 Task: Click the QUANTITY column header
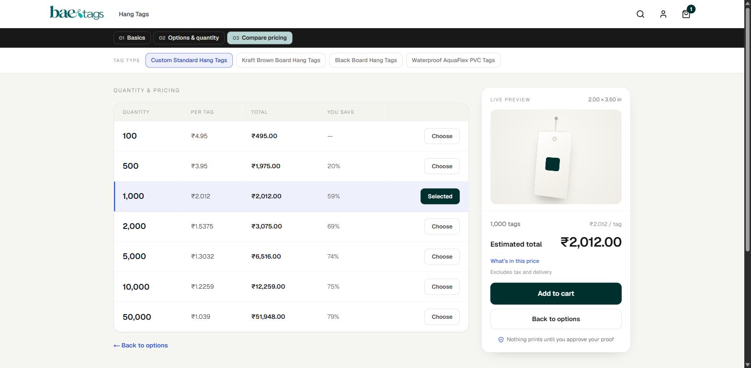coord(136,112)
